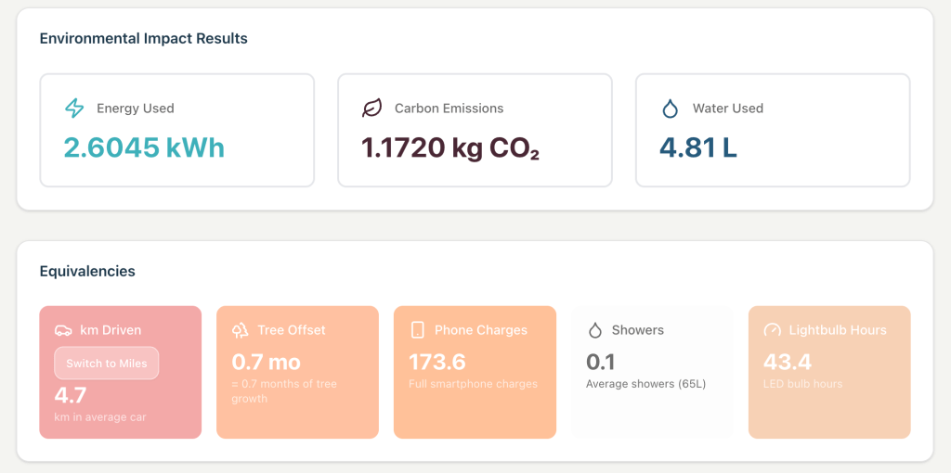The height and width of the screenshot is (473, 951).
Task: Click the 4.7 km driven value
Action: pos(70,395)
